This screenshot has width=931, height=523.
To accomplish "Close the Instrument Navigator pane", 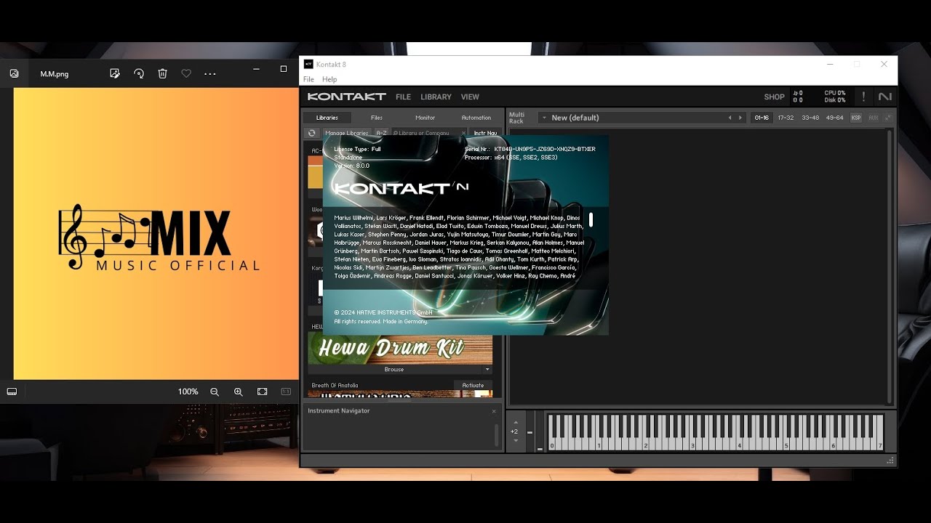I will (x=494, y=411).
